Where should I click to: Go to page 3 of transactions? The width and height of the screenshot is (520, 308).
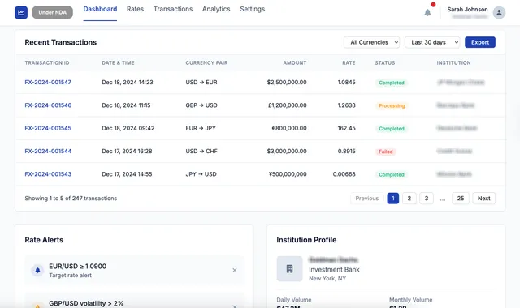pos(427,198)
